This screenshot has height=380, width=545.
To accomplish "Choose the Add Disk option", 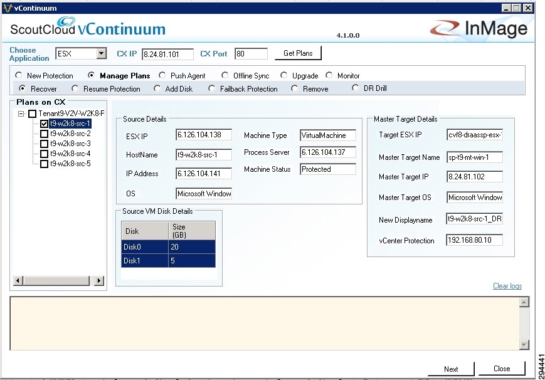I will click(157, 88).
